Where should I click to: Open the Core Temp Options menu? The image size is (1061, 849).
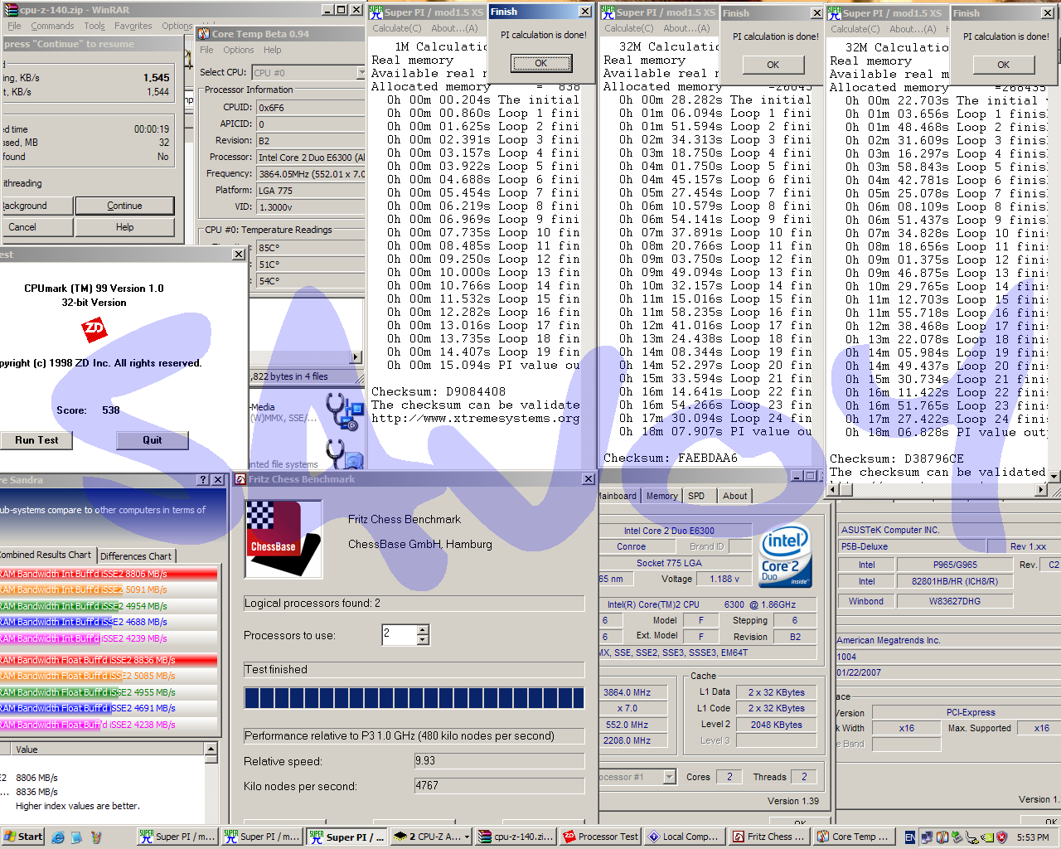point(239,50)
